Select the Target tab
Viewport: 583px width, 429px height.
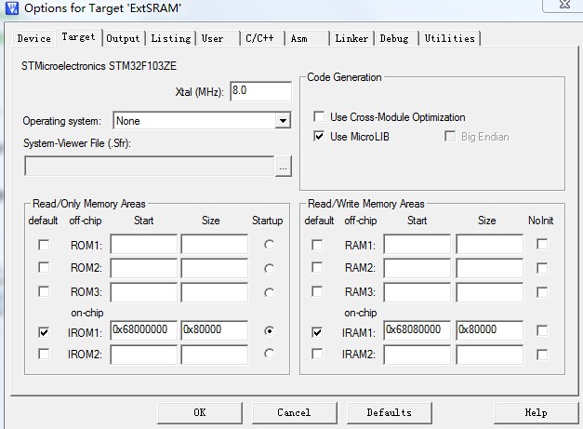[78, 37]
